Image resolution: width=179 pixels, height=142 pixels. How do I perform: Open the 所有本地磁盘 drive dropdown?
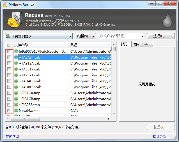[x=39, y=36]
